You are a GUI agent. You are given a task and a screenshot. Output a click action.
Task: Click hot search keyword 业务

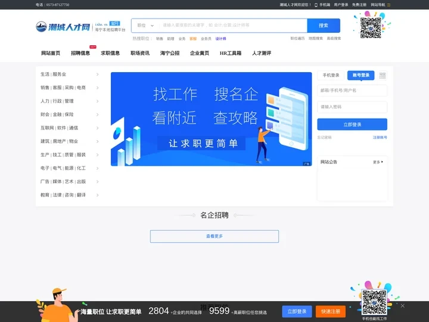coord(182,39)
